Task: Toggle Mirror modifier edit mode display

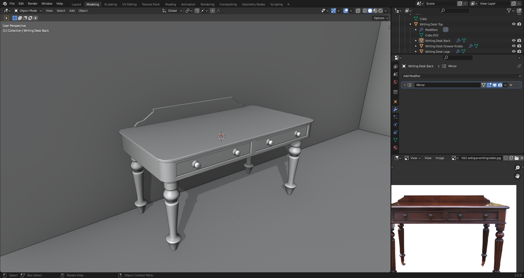Action: point(489,85)
